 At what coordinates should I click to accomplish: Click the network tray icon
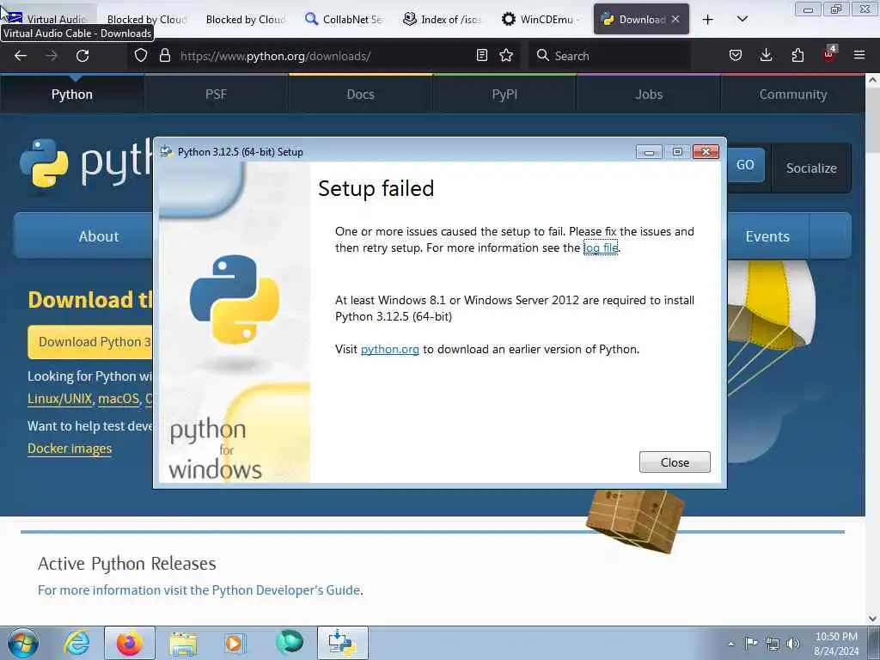tap(773, 644)
